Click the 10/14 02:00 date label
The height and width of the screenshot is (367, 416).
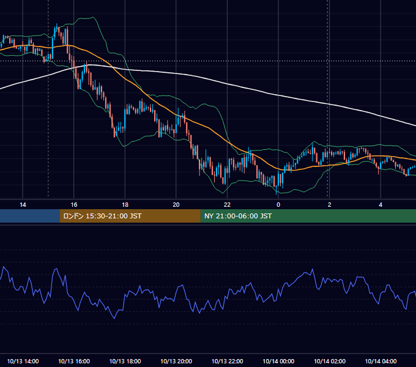[x=330, y=361]
